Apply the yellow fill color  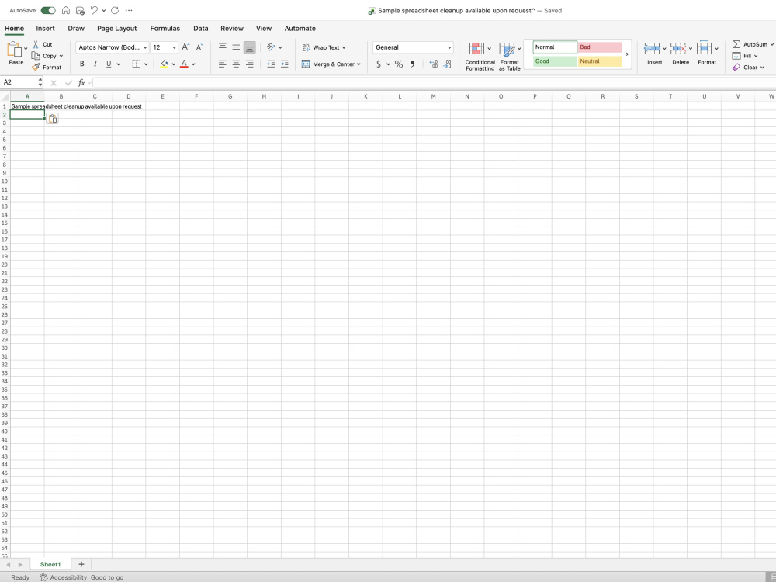click(165, 64)
